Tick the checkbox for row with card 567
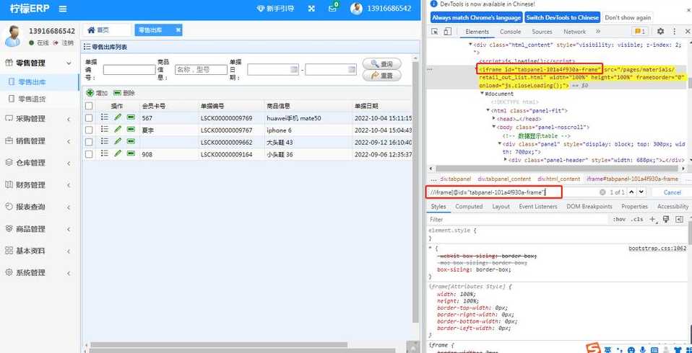This screenshot has height=353, width=692. coord(89,118)
